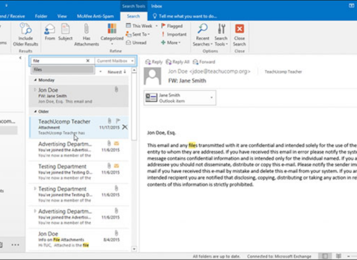Open first Testing Department email with envelope
357x260 pixels.
tap(79, 172)
